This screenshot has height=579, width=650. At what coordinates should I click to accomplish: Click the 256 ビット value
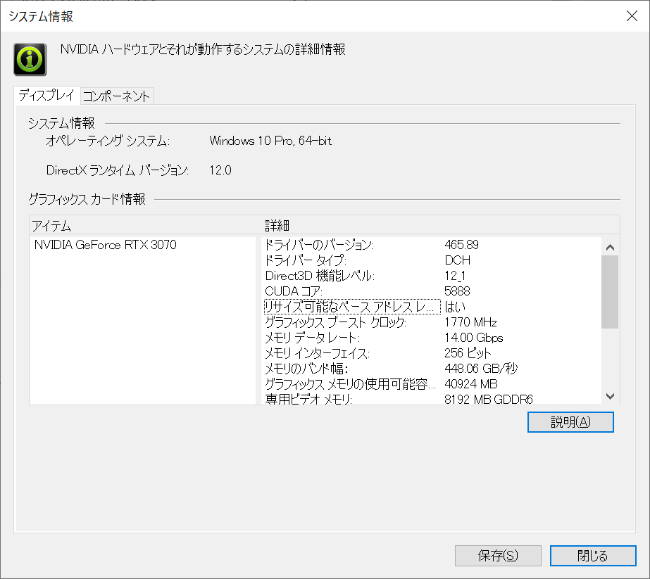click(x=468, y=353)
